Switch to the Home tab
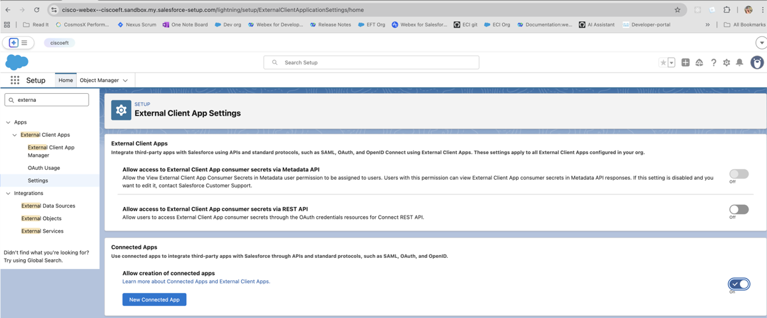This screenshot has height=318, width=767. [x=66, y=80]
